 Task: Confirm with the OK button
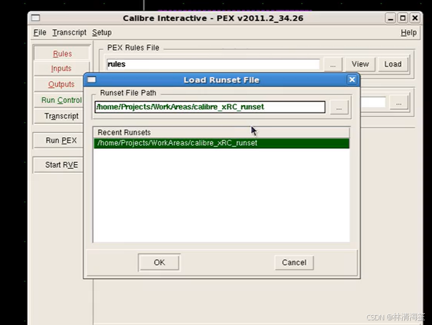(x=159, y=262)
